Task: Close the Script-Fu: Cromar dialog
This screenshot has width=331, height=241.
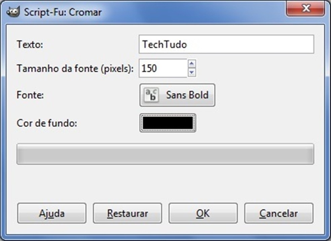Action: point(305,8)
